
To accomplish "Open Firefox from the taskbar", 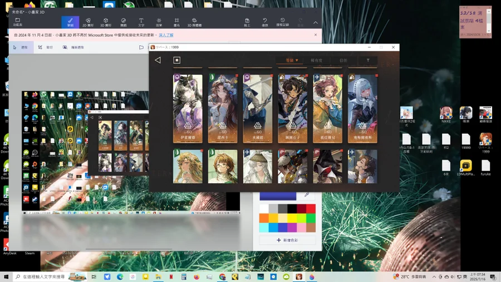I will (x=197, y=277).
